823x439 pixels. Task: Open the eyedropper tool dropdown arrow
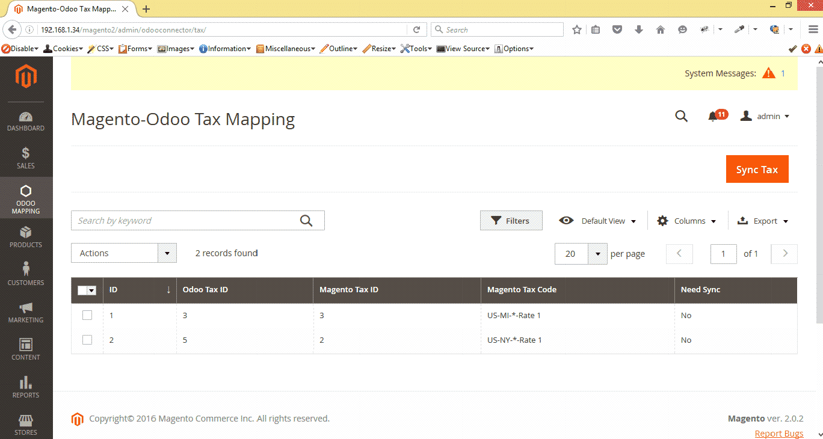pyautogui.click(x=756, y=29)
